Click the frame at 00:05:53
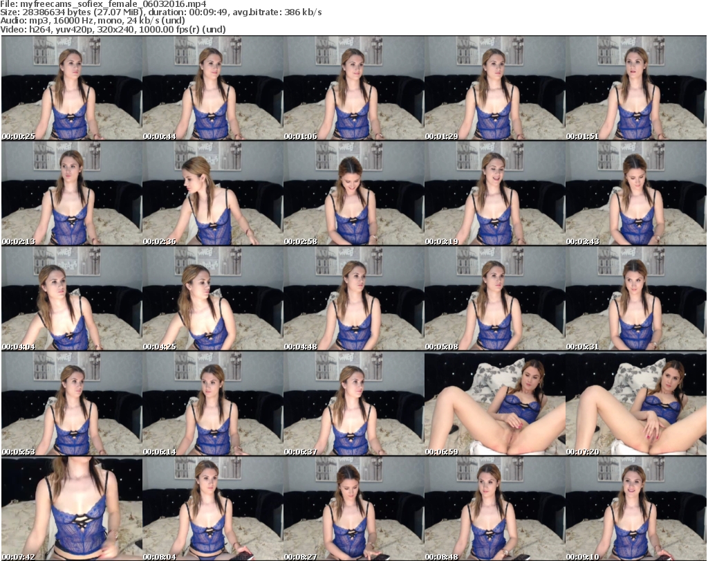The width and height of the screenshot is (708, 561). (71, 404)
